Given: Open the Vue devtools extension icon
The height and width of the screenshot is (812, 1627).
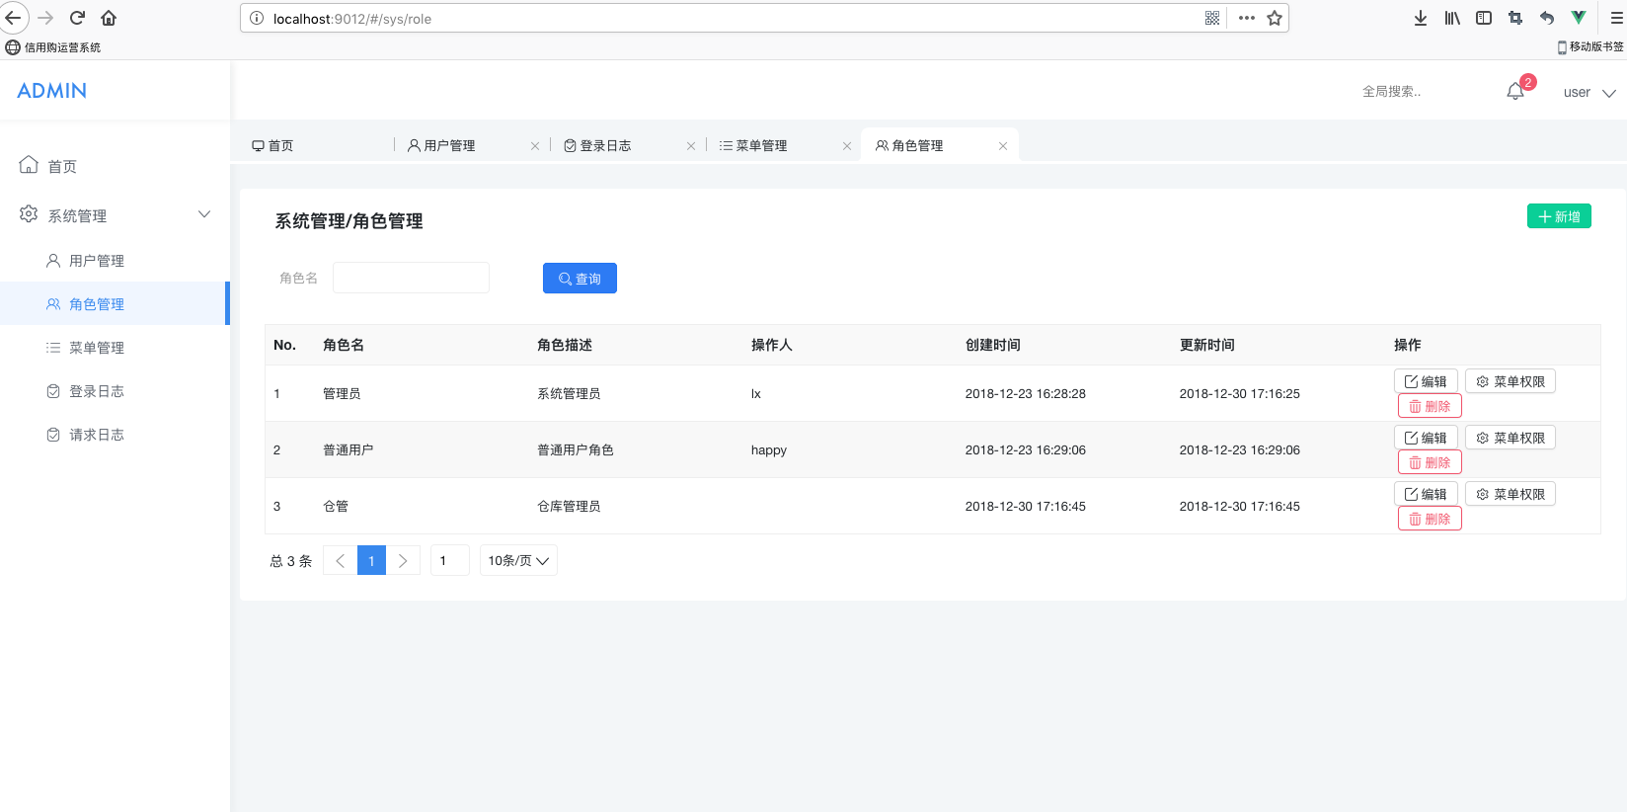Looking at the screenshot, I should [1579, 18].
